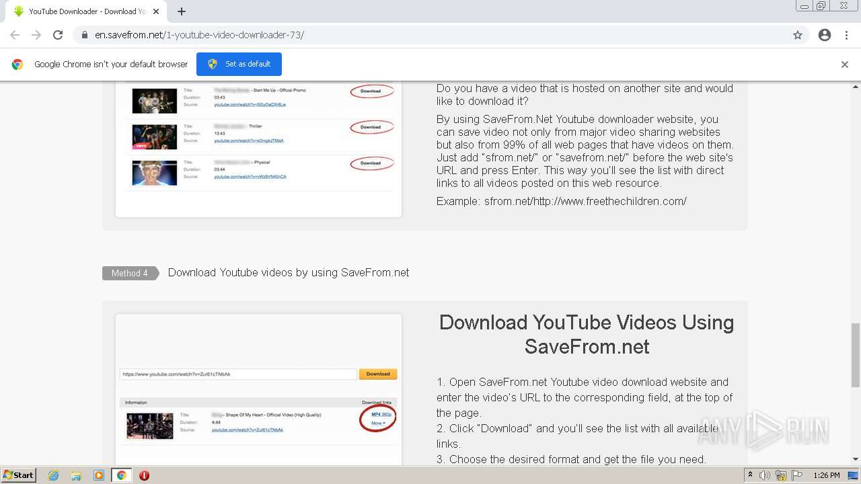
Task: Open Chrome three-dot menu
Action: pyautogui.click(x=846, y=35)
